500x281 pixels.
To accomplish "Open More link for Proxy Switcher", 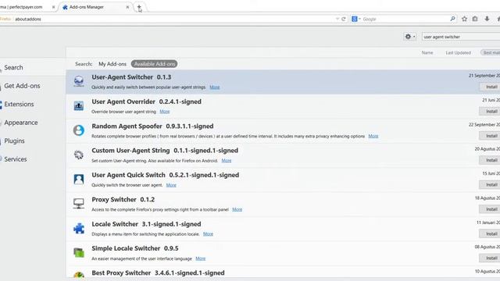I will (x=237, y=210).
